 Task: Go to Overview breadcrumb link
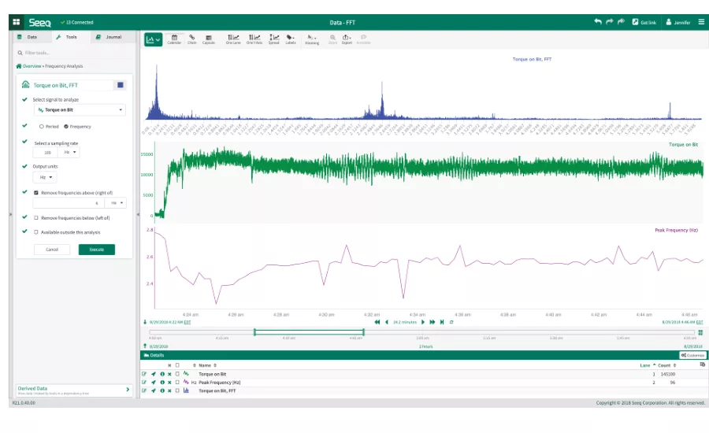32,66
